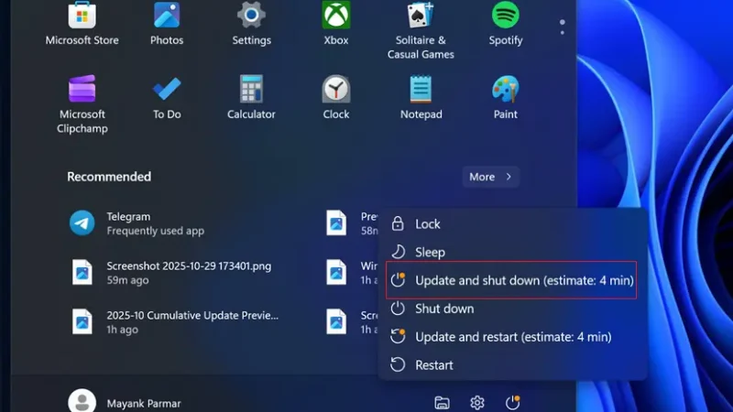Open Notepad from pinned apps
This screenshot has width=733, height=412.
(421, 97)
